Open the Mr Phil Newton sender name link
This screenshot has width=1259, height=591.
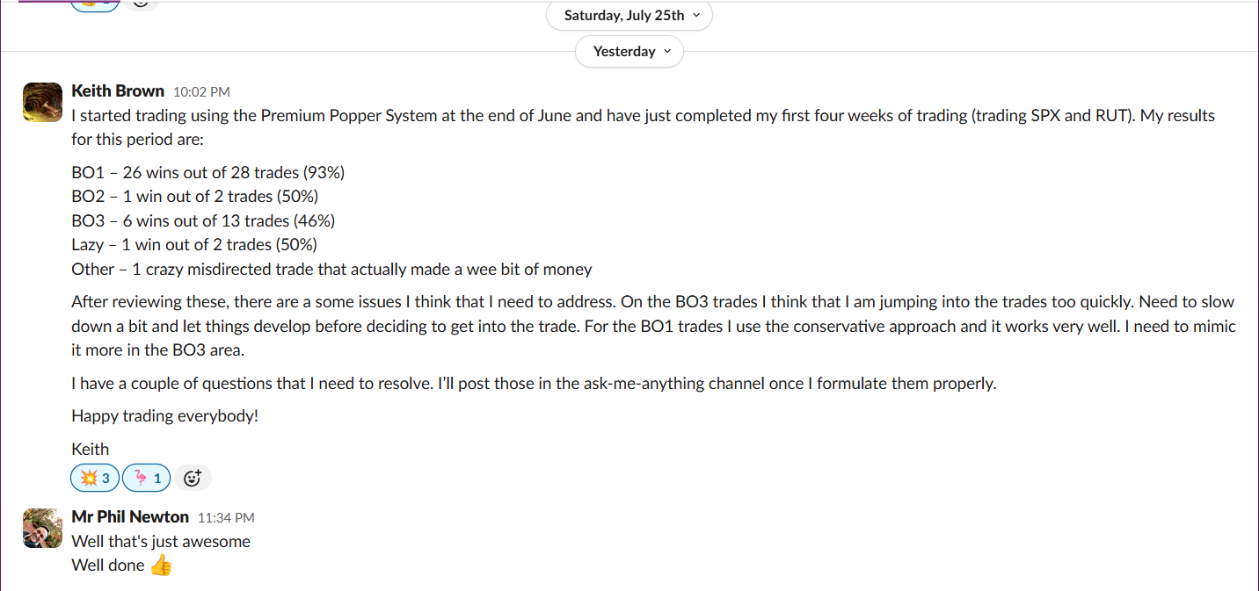tap(130, 516)
